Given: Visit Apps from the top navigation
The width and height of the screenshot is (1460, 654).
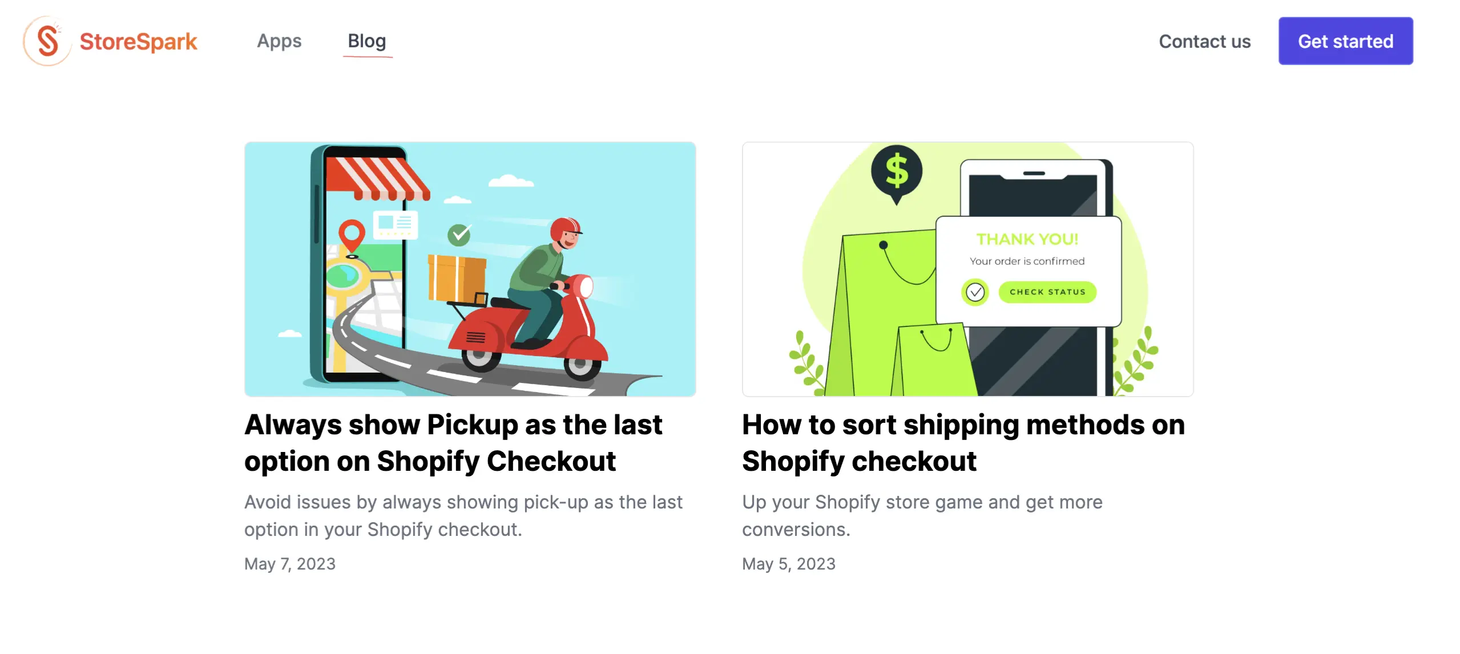Looking at the screenshot, I should coord(279,41).
